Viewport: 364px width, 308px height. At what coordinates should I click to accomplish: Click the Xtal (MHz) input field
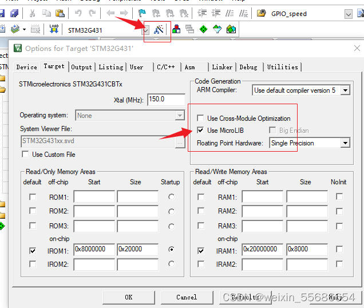coord(166,100)
